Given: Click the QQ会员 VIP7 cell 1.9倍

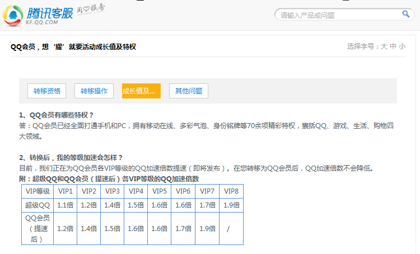Looking at the screenshot, I should pos(207,229).
